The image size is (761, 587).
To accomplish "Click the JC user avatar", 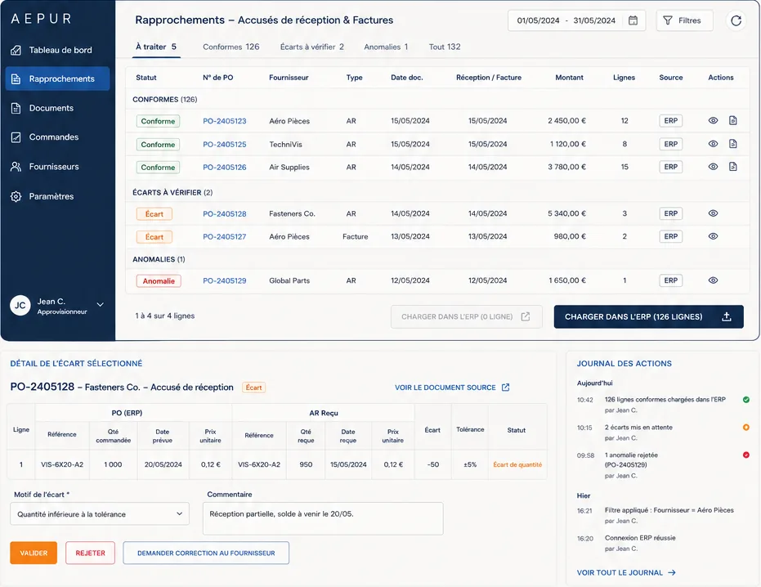I will 20,306.
